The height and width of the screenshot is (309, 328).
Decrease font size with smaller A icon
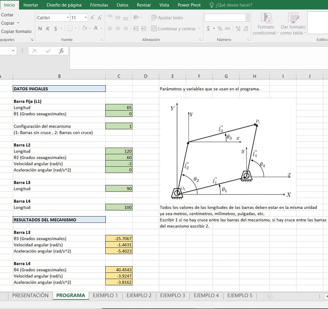(100, 18)
